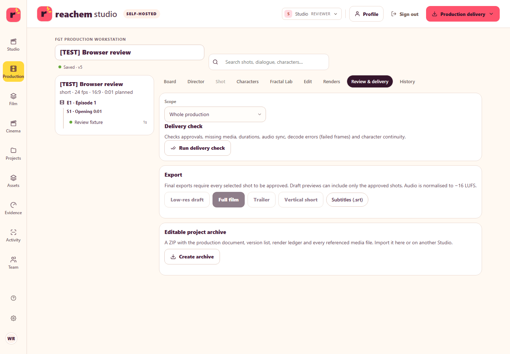Image resolution: width=510 pixels, height=354 pixels.
Task: Open the Studio REVIEWER workspace dropdown
Action: click(312, 14)
